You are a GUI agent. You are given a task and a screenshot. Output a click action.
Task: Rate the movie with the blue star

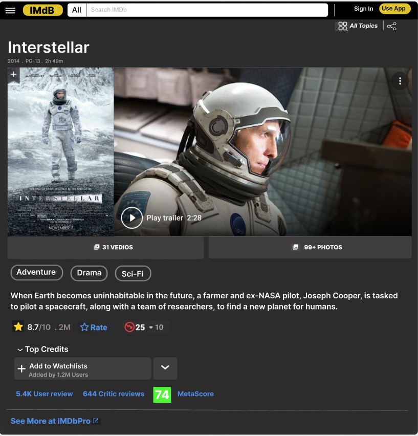[94, 328]
